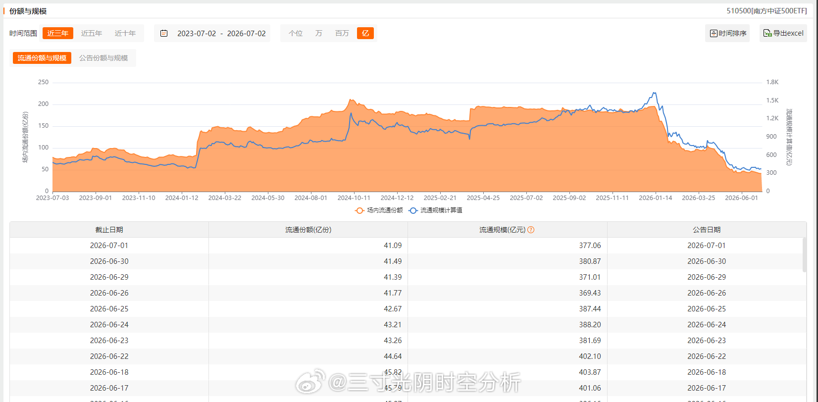The height and width of the screenshot is (402, 818).
Task: Click chart x-axis label 2023-07-03
Action: [52, 198]
